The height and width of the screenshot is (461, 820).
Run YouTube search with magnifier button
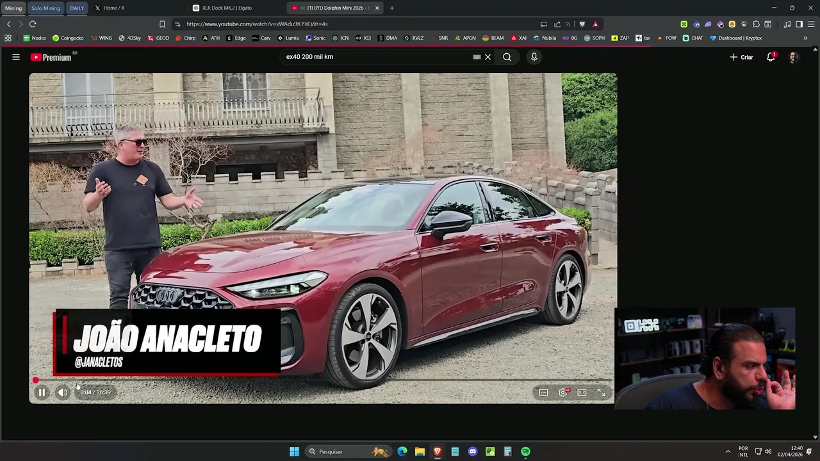tap(507, 57)
